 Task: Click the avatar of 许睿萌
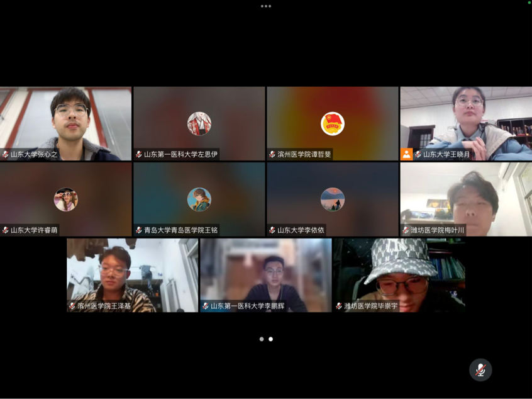[x=66, y=199]
